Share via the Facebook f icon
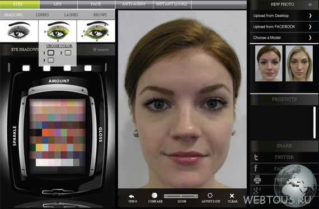The image size is (319, 209). 256,168
